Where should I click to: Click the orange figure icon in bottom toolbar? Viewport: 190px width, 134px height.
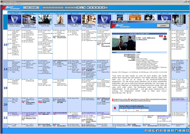(x=165, y=130)
